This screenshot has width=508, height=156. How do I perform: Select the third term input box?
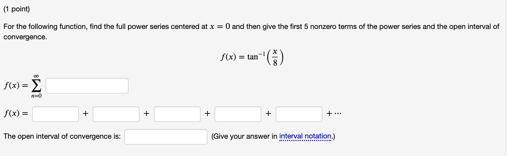pos(177,114)
